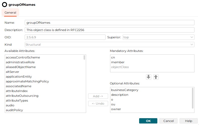199x125 pixels.
Task: Select accessControlScheme in Available Attributes
Action: tap(23, 57)
